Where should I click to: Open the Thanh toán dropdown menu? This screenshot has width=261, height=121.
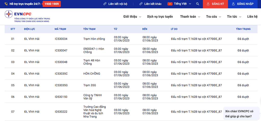tap(190, 17)
